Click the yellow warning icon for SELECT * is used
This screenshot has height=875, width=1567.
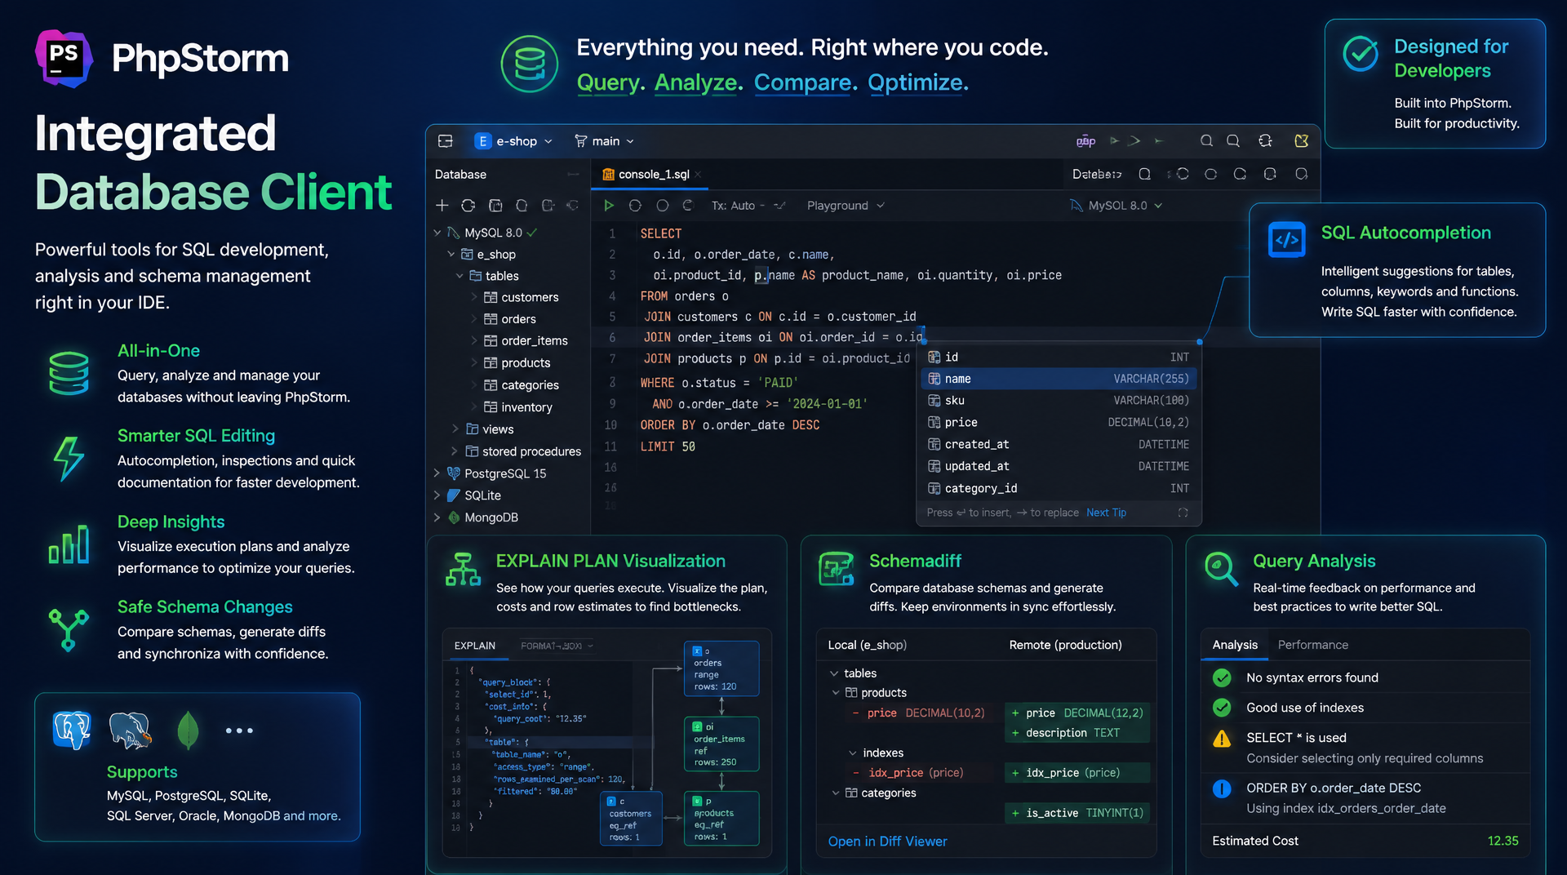(x=1222, y=739)
